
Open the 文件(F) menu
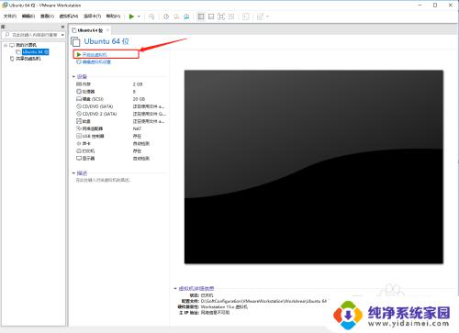[10, 16]
